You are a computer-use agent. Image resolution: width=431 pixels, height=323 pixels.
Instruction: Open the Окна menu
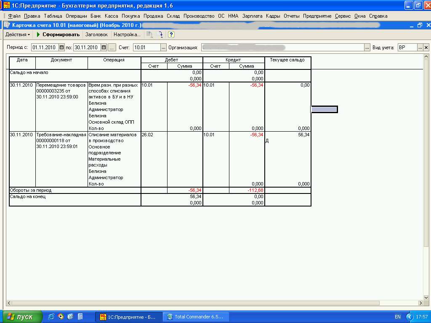360,16
